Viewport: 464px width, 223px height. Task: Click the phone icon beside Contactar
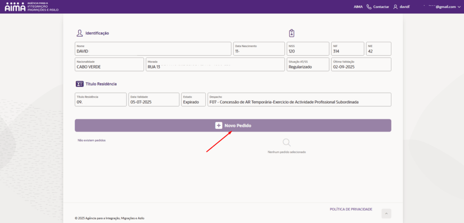pos(369,7)
